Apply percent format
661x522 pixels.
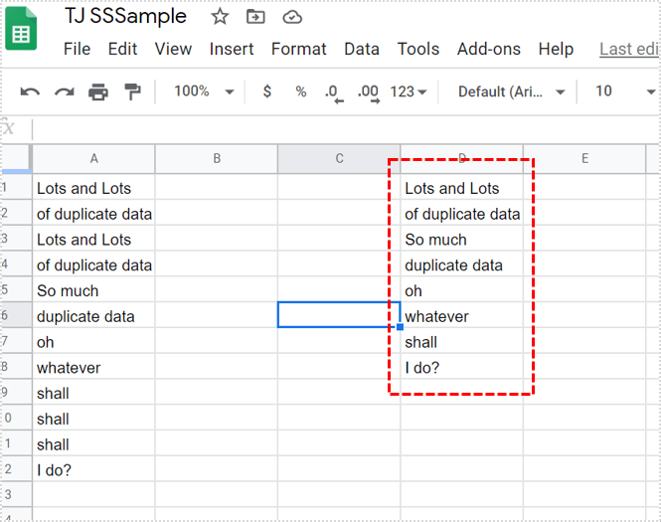300,91
